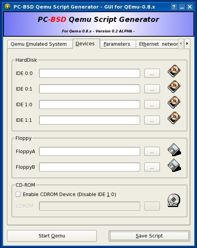Click the CD disc icon in CD-ROM group

coord(174,200)
